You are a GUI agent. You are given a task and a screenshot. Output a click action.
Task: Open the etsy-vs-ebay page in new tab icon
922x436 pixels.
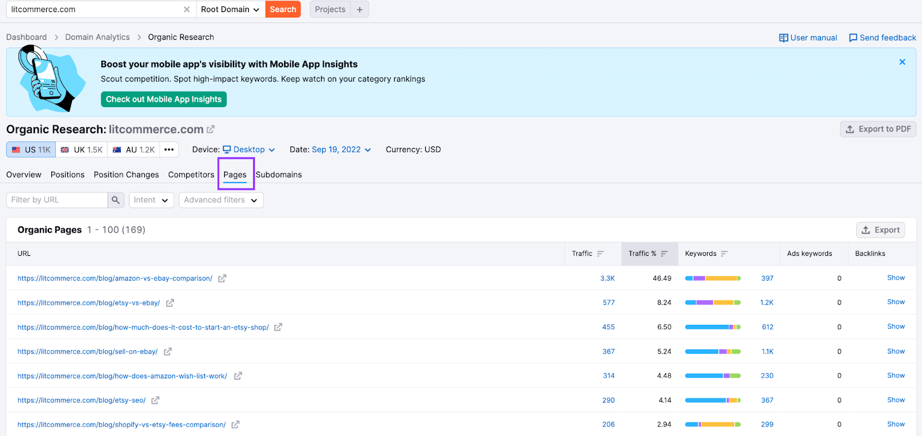tap(170, 303)
